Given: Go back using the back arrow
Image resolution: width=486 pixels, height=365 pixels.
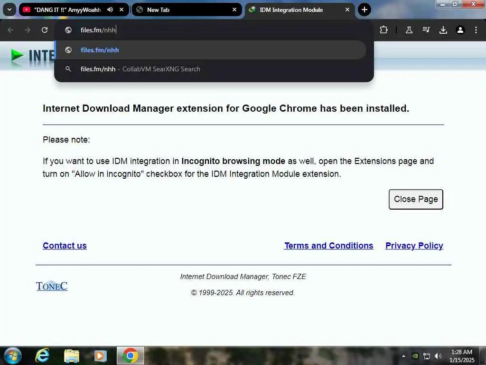Looking at the screenshot, I should coord(10,30).
